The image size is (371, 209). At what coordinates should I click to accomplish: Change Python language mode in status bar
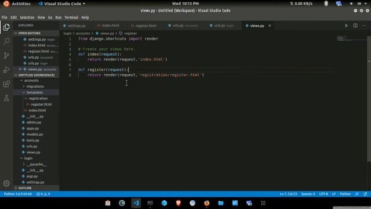[345, 194]
